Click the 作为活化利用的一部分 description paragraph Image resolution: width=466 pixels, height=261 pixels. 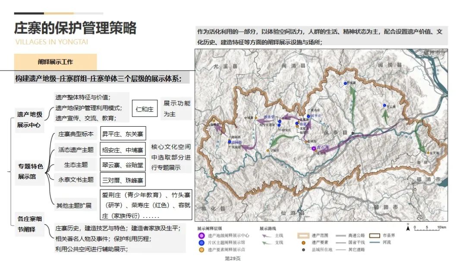coord(321,37)
